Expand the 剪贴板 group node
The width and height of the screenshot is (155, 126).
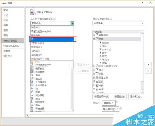(x=100, y=42)
